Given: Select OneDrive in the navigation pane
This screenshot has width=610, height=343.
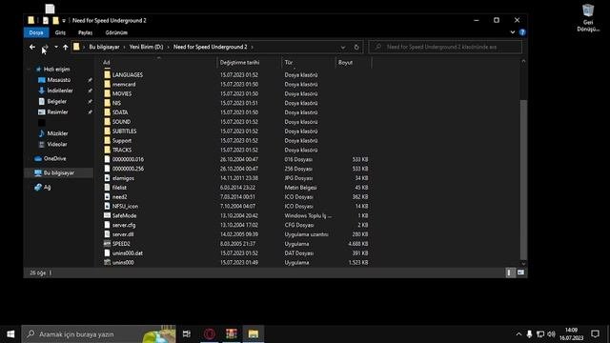Looking at the screenshot, I should click(x=55, y=159).
